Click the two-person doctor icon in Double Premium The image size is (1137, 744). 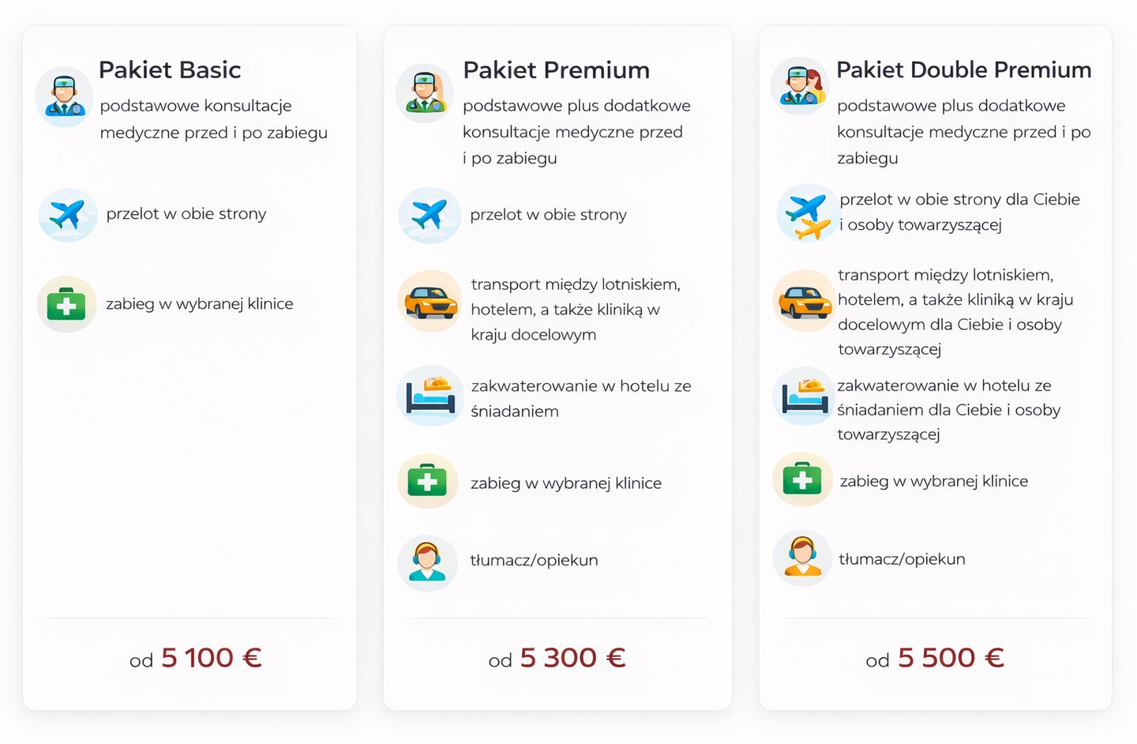(800, 86)
